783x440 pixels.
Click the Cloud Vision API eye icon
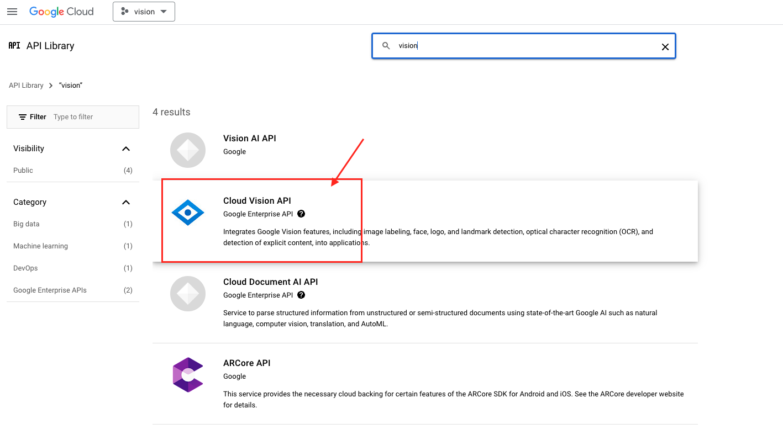[188, 213]
